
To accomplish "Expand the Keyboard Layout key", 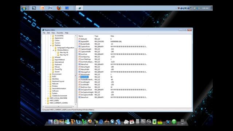I will tap(48, 82).
